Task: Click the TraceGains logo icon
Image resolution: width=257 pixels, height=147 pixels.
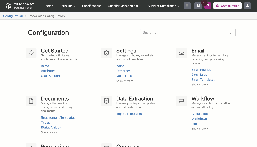Action: click(x=8, y=6)
